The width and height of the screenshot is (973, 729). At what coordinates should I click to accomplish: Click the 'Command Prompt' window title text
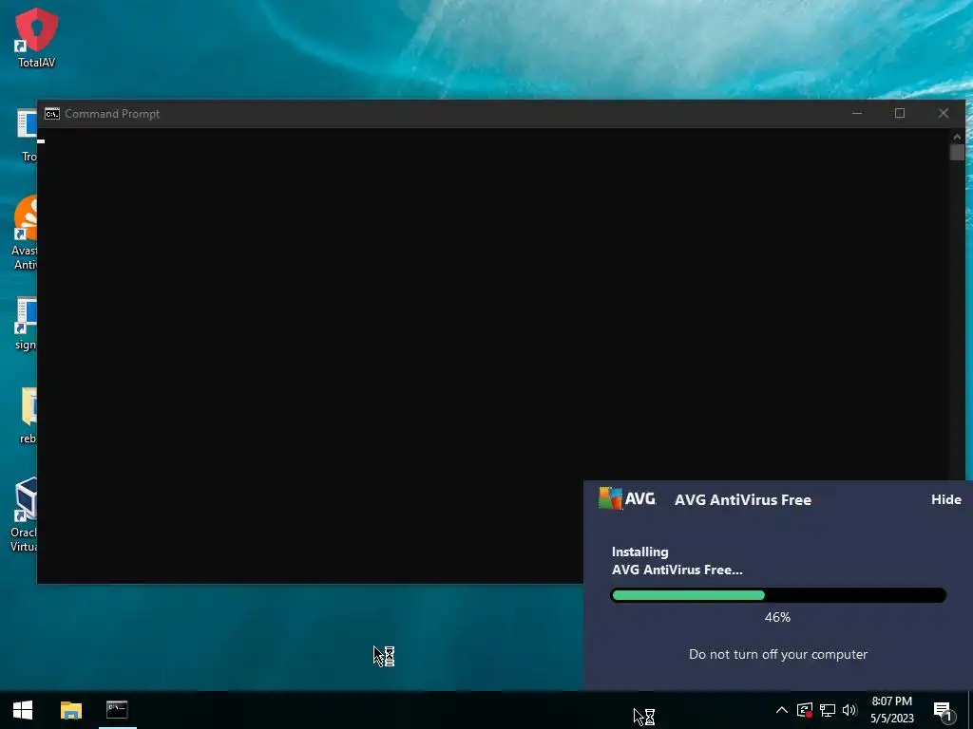point(112,114)
